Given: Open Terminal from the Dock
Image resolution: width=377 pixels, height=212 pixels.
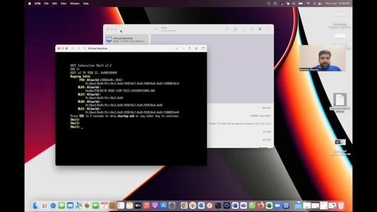Looking at the screenshot, I should [x=218, y=206].
